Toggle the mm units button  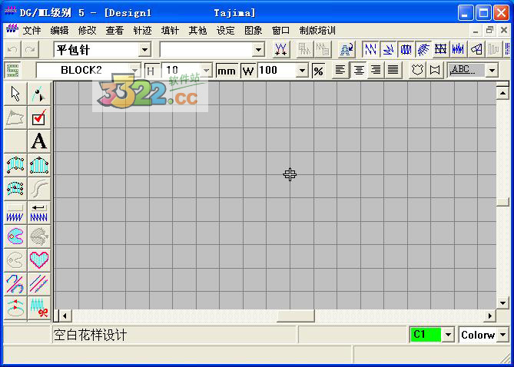[227, 71]
